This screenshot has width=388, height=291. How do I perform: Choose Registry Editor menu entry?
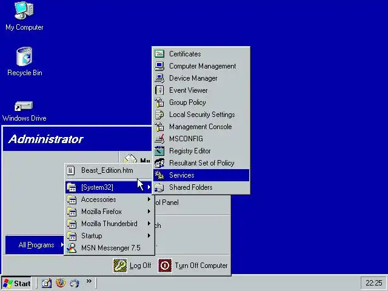click(x=201, y=151)
